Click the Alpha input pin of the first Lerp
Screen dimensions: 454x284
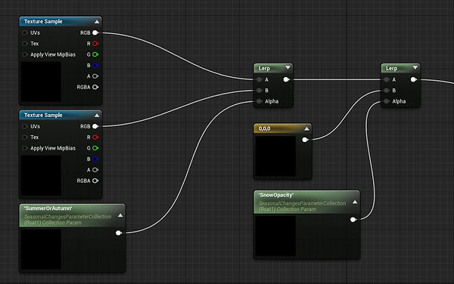259,101
